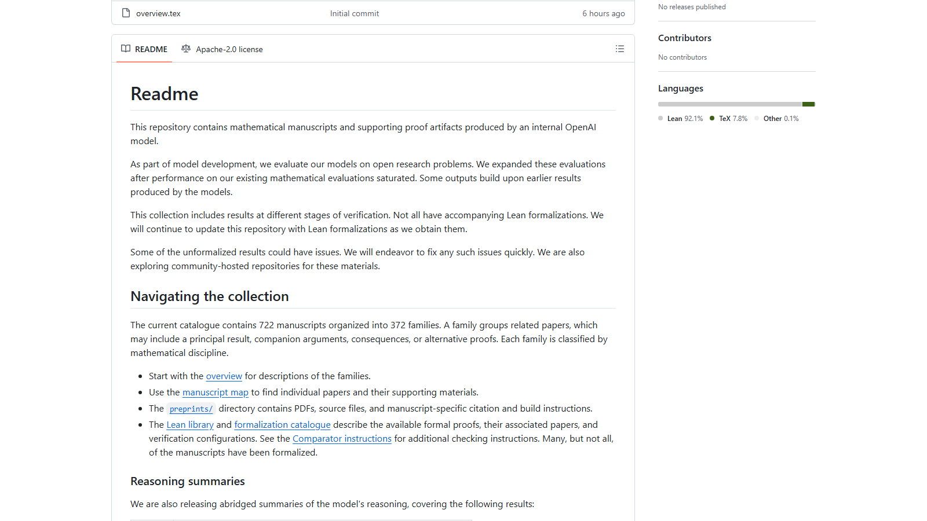
Task: Follow the overview link
Action: [224, 376]
